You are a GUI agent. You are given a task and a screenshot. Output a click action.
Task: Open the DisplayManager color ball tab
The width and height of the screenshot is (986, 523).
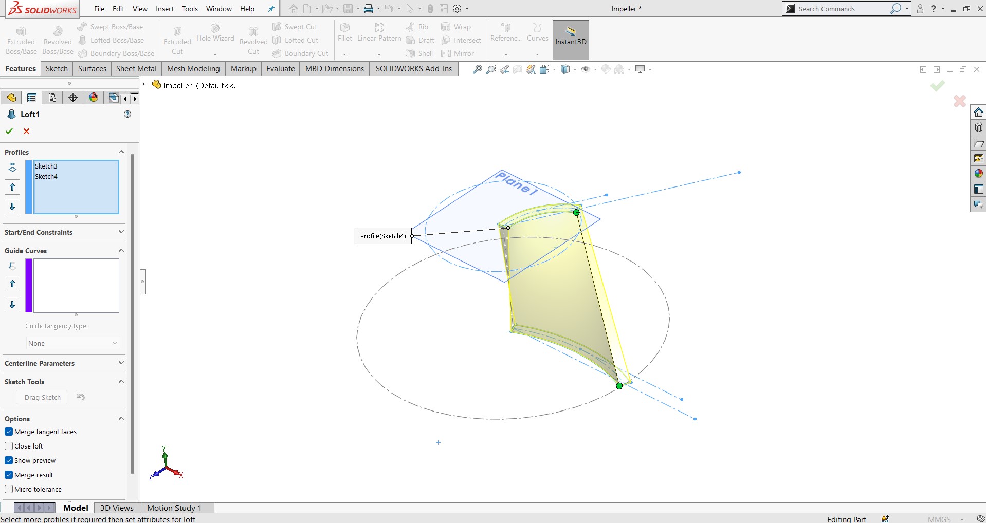[x=94, y=98]
